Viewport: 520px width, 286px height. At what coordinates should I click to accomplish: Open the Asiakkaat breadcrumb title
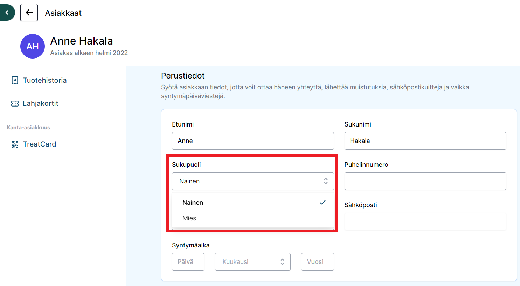tap(63, 13)
